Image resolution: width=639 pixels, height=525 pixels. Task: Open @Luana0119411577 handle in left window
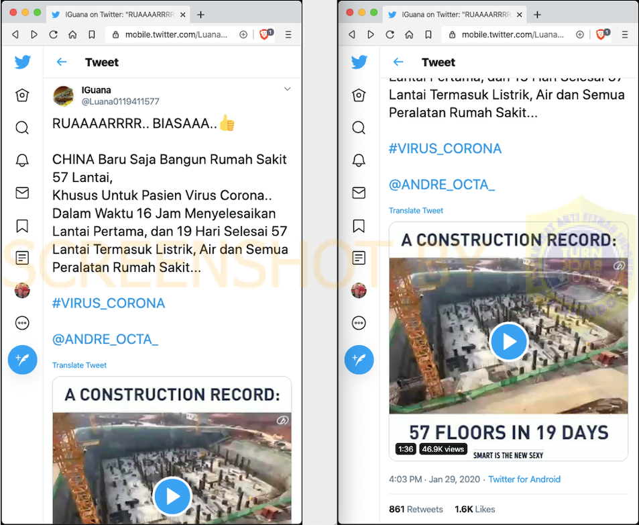pos(120,101)
